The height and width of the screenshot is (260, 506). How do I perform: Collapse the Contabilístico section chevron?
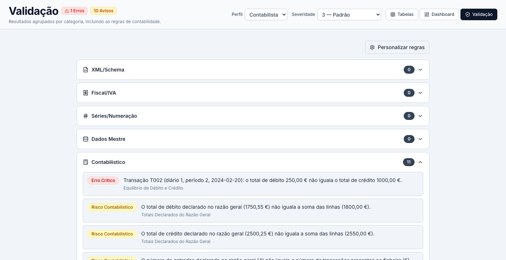click(x=420, y=162)
